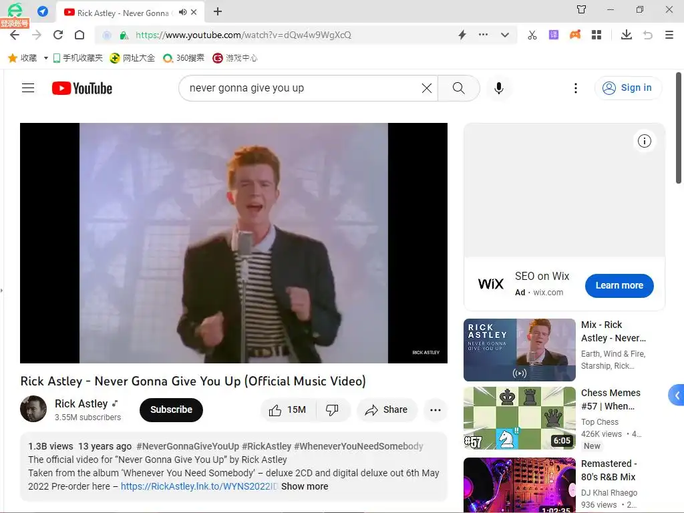The height and width of the screenshot is (513, 684).
Task: Close the Rick Astley tab
Action: coord(194,12)
